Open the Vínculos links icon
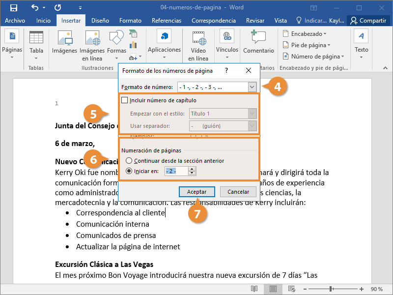The image size is (393, 295). click(x=227, y=37)
